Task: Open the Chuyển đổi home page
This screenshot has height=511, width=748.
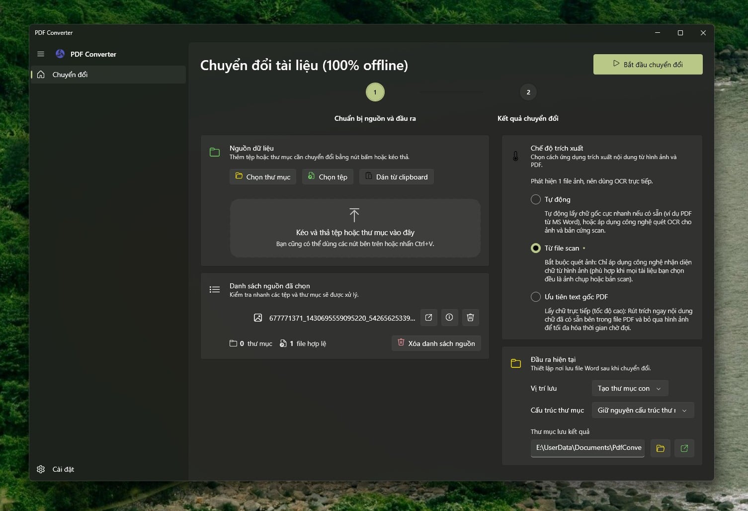Action: [x=108, y=75]
